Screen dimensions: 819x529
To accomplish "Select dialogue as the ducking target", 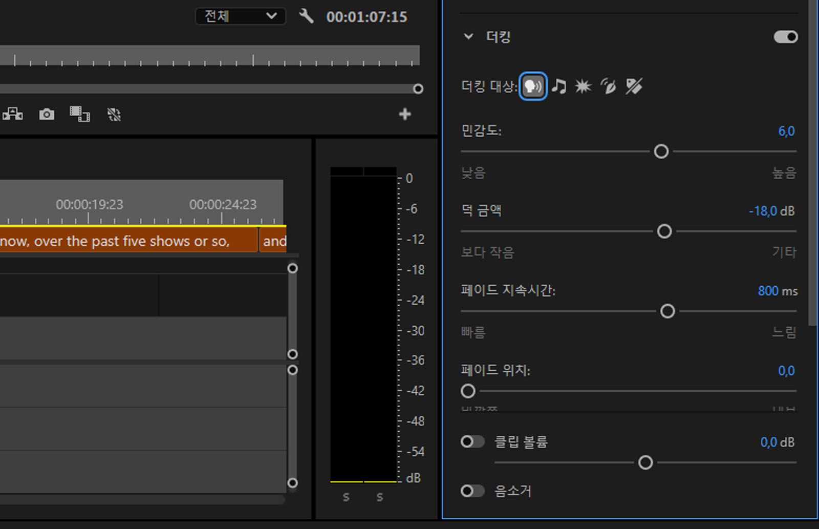I will (x=533, y=86).
